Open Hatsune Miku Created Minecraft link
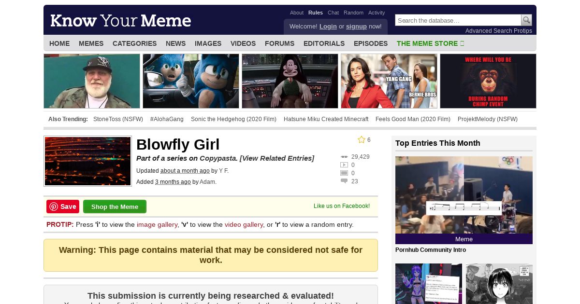Screen dimensions: 580x304 (x=326, y=119)
